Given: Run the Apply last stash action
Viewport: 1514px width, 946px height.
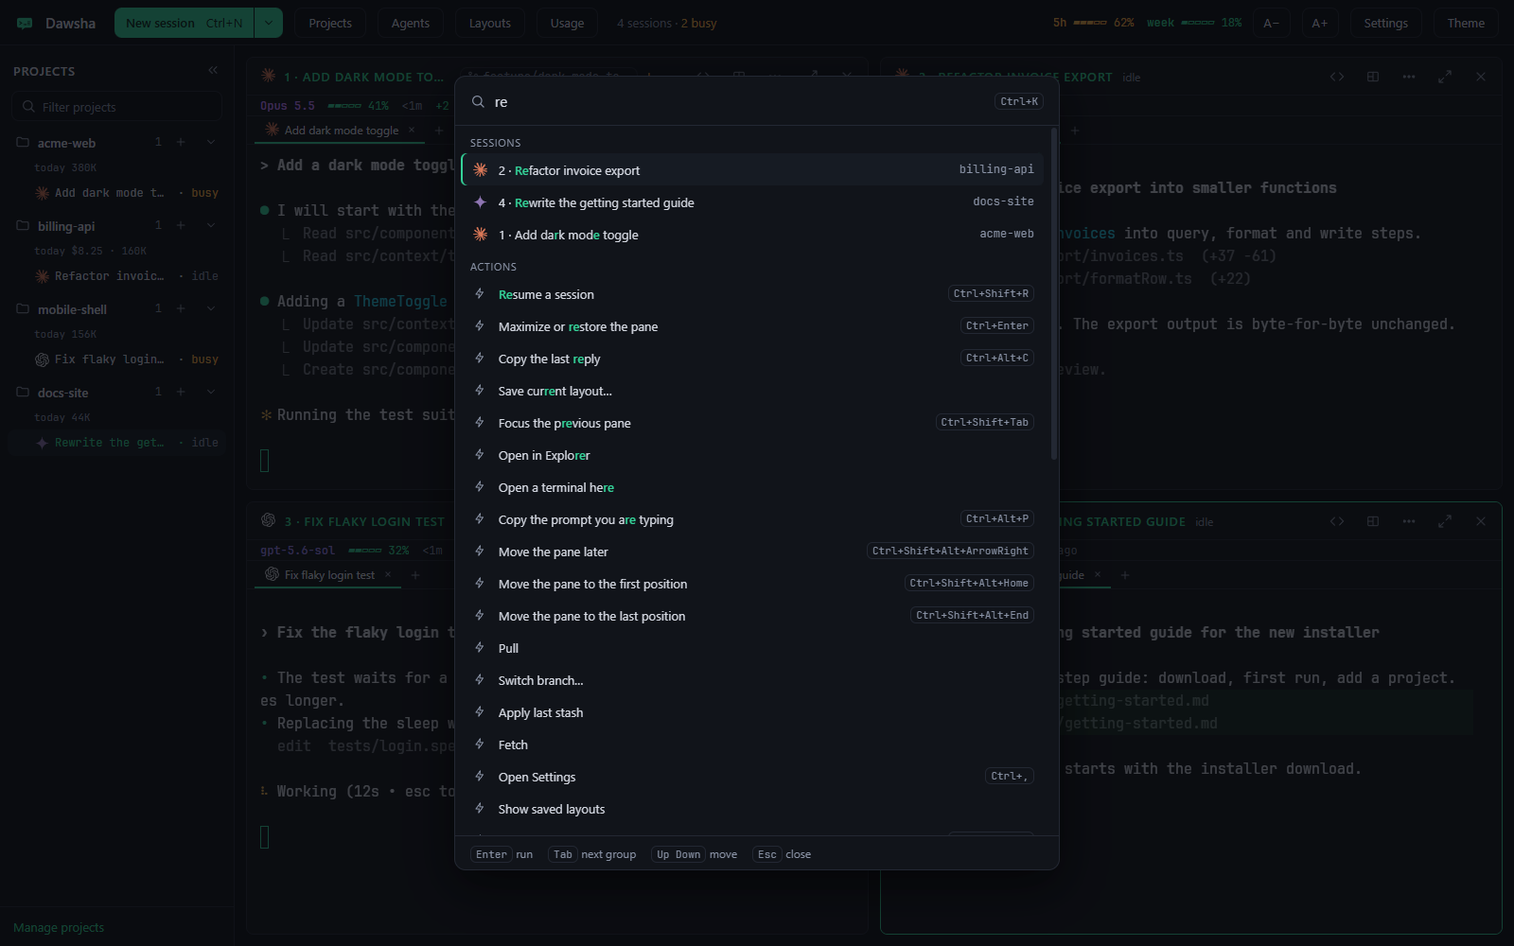Looking at the screenshot, I should [x=752, y=712].
